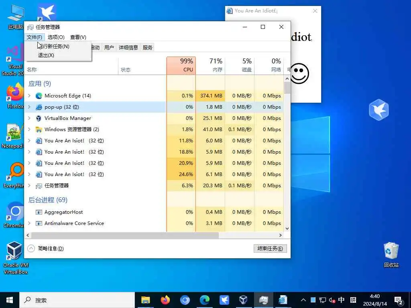Expand the You Are An Isiot row using 24.6% CPU
Screen dimensions: 411x308
point(29,174)
